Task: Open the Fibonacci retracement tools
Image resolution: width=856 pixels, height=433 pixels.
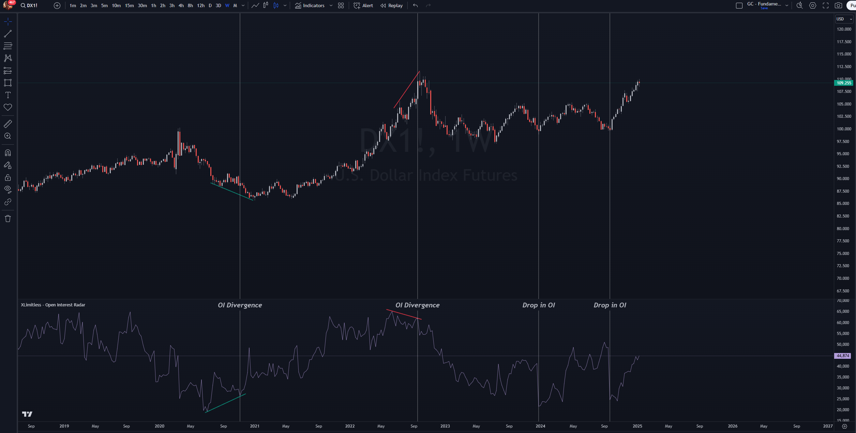Action: point(8,46)
